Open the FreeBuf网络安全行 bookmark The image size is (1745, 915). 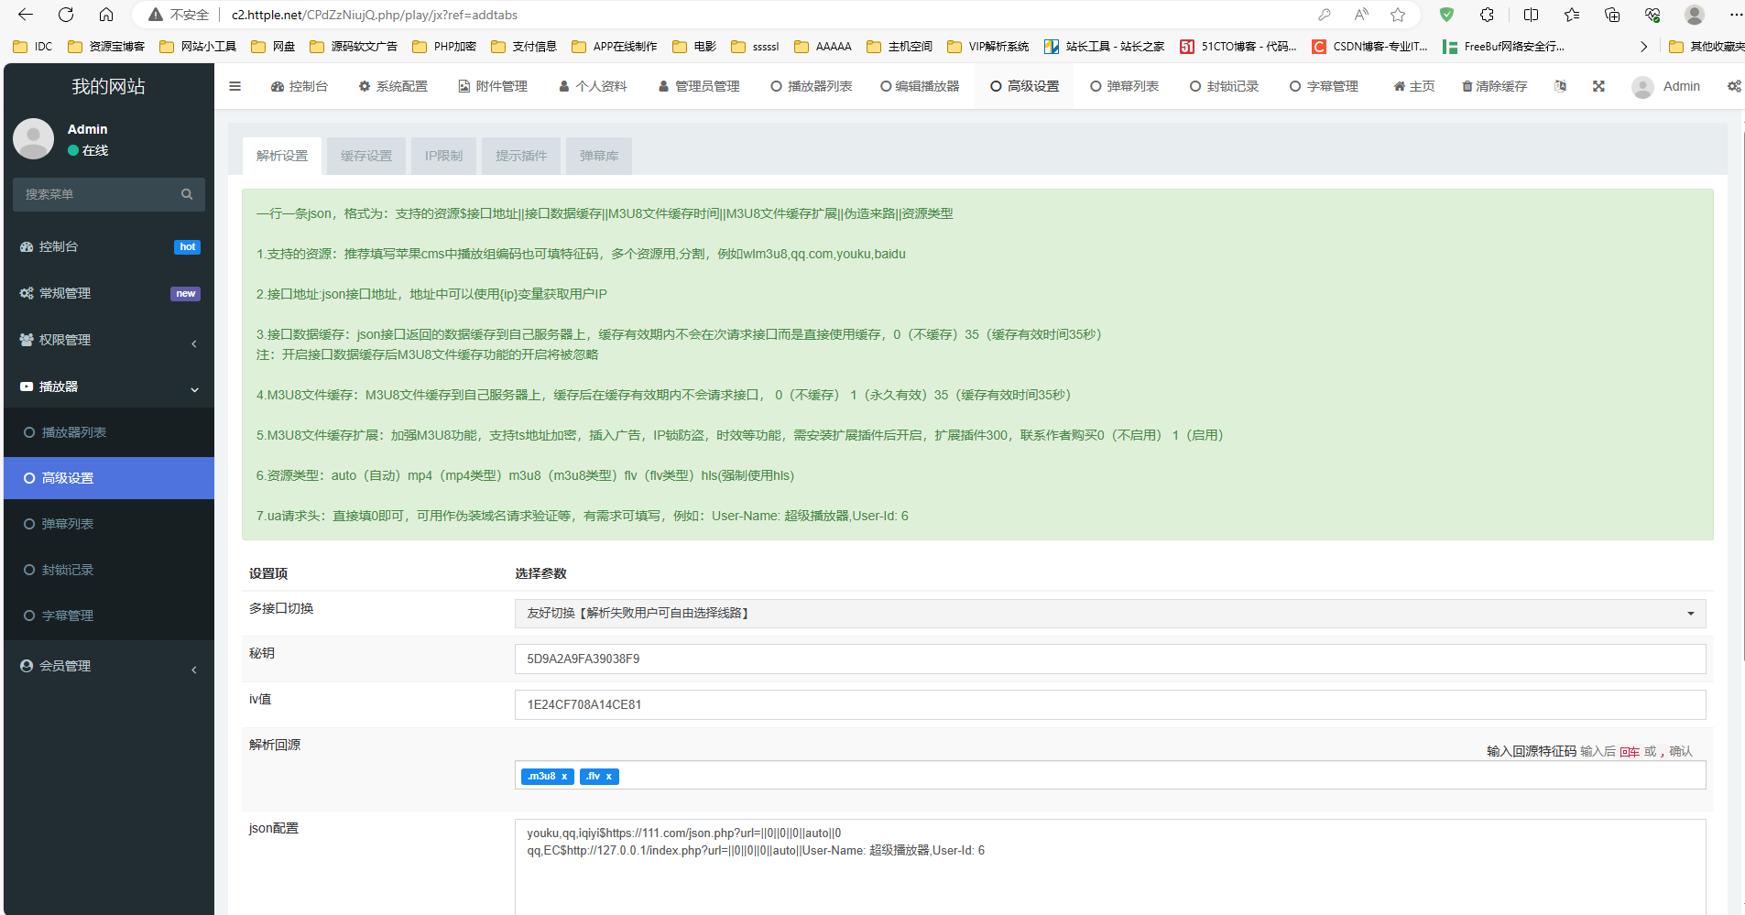(1503, 47)
